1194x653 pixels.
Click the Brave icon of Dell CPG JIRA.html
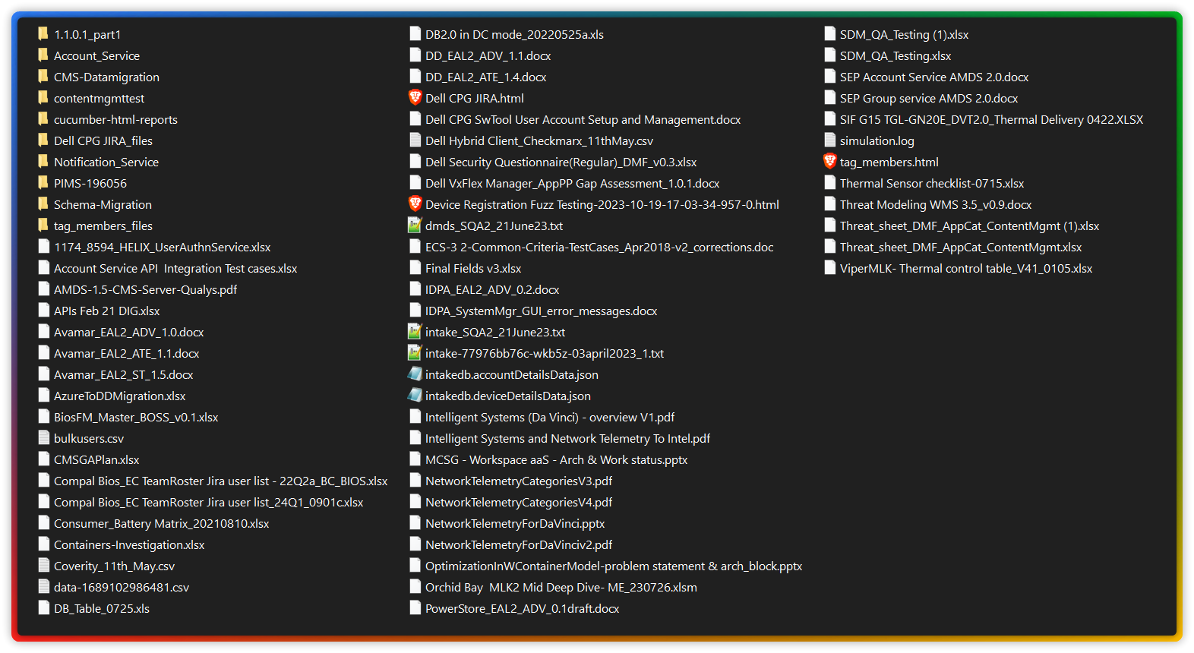(415, 97)
